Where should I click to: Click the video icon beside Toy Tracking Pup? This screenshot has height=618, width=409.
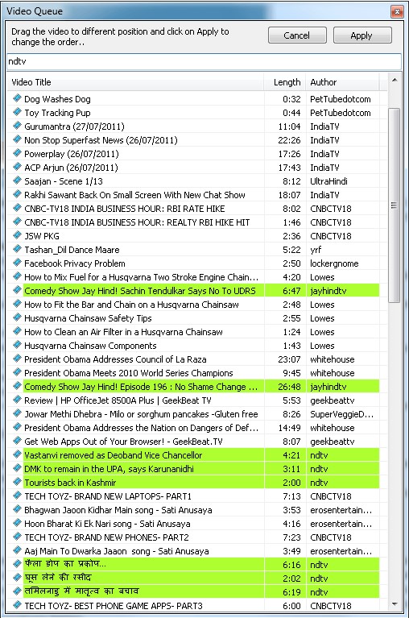(17, 112)
